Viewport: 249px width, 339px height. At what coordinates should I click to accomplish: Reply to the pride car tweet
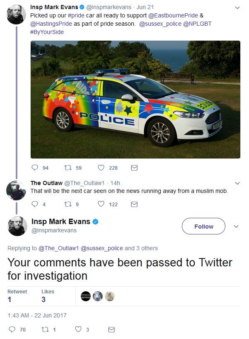click(35, 168)
